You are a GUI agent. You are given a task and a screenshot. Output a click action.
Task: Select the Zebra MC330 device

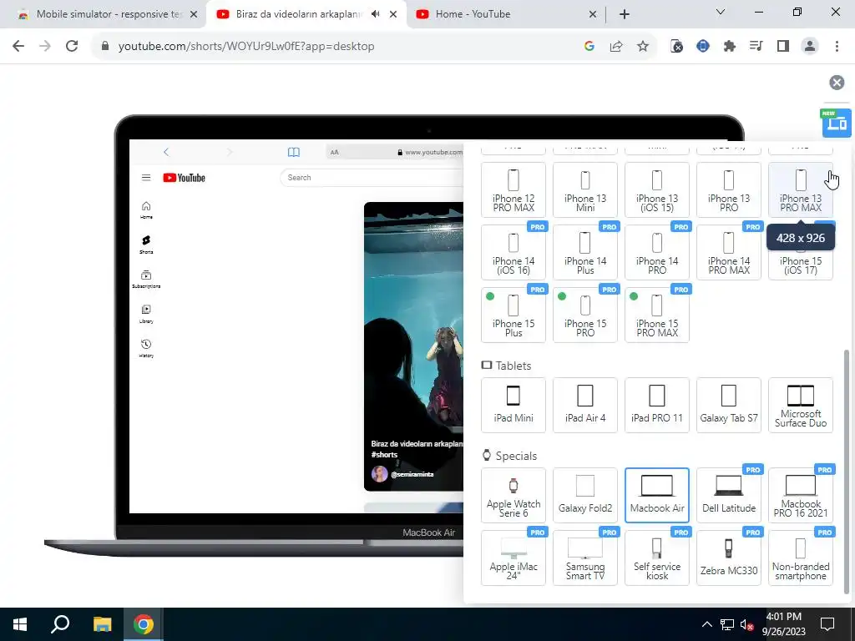728,558
